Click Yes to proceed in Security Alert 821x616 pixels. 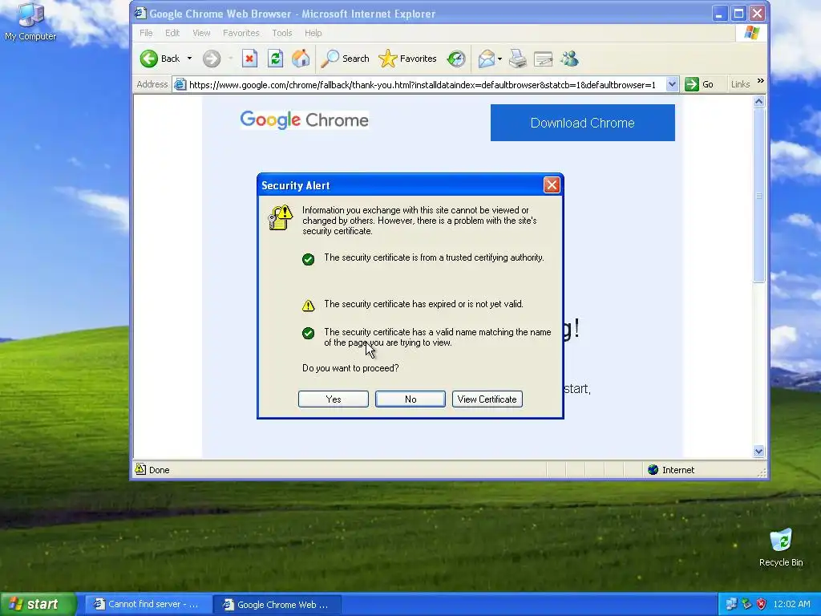[x=333, y=399]
